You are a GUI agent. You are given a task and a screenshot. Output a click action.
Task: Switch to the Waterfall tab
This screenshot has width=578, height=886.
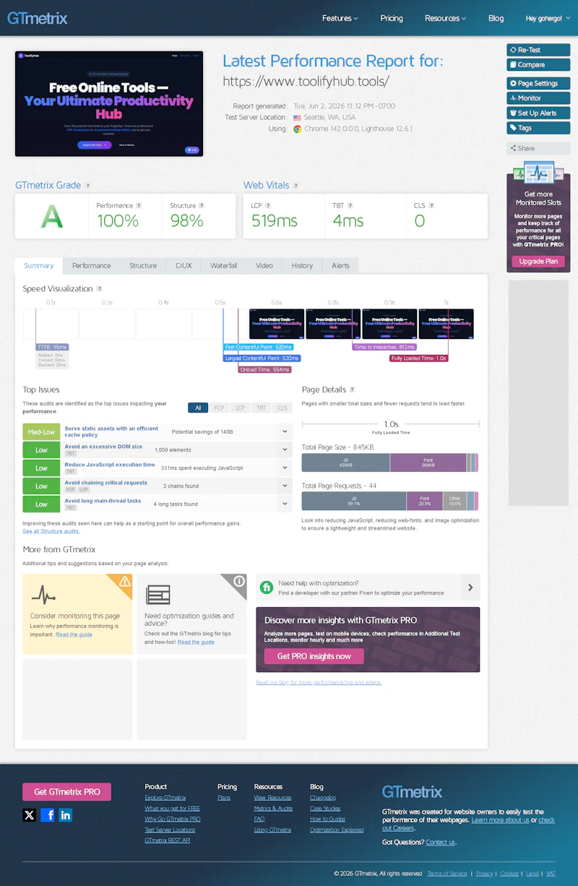click(223, 266)
